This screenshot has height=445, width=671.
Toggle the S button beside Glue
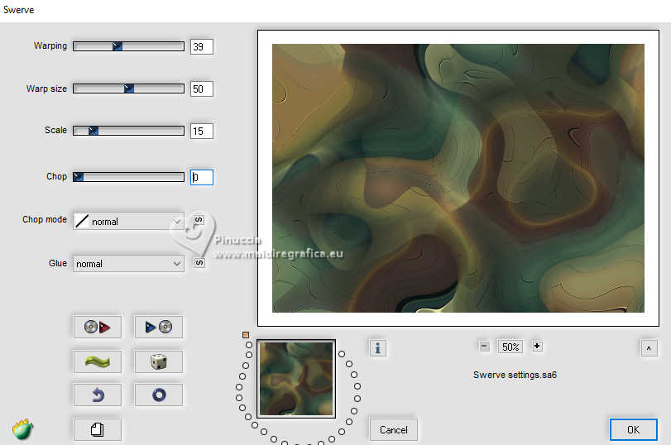(x=199, y=263)
